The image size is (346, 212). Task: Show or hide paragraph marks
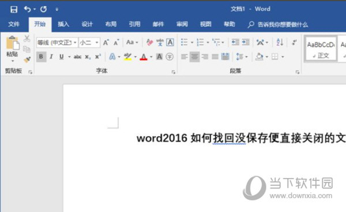[x=294, y=42]
